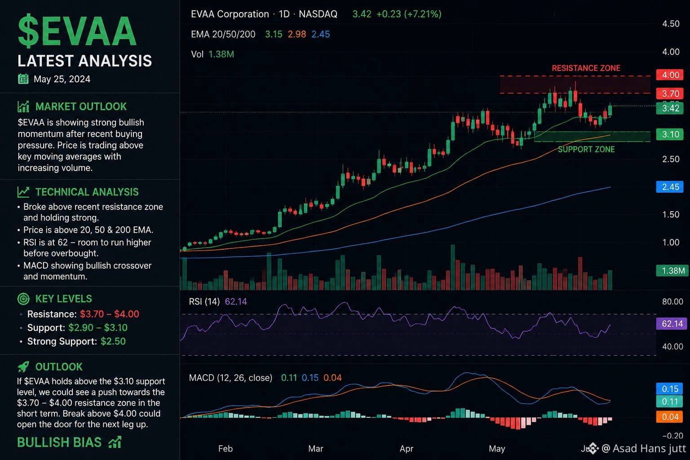This screenshot has width=690, height=460.
Task: Click the EMA 20/50/200 indicator label
Action: click(223, 34)
